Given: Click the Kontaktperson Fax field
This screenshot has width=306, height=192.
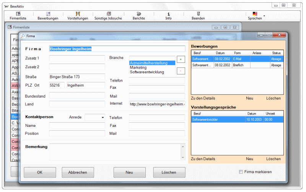Looking at the screenshot, I should [x=157, y=126].
